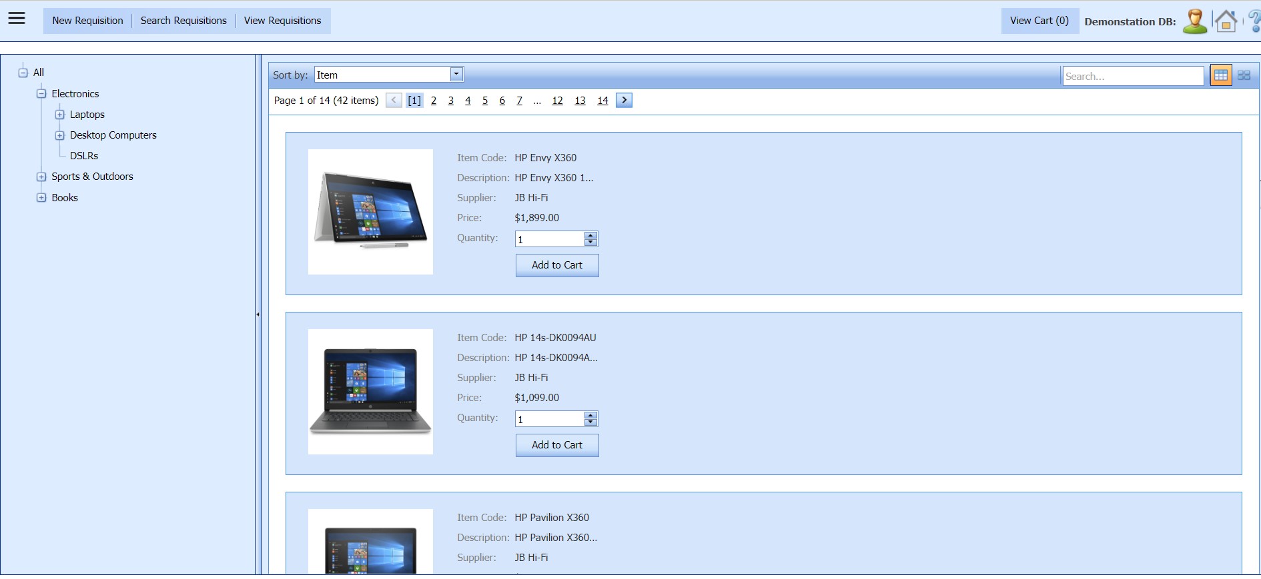The width and height of the screenshot is (1261, 579).
Task: Select Laptops category in tree
Action: tap(87, 115)
